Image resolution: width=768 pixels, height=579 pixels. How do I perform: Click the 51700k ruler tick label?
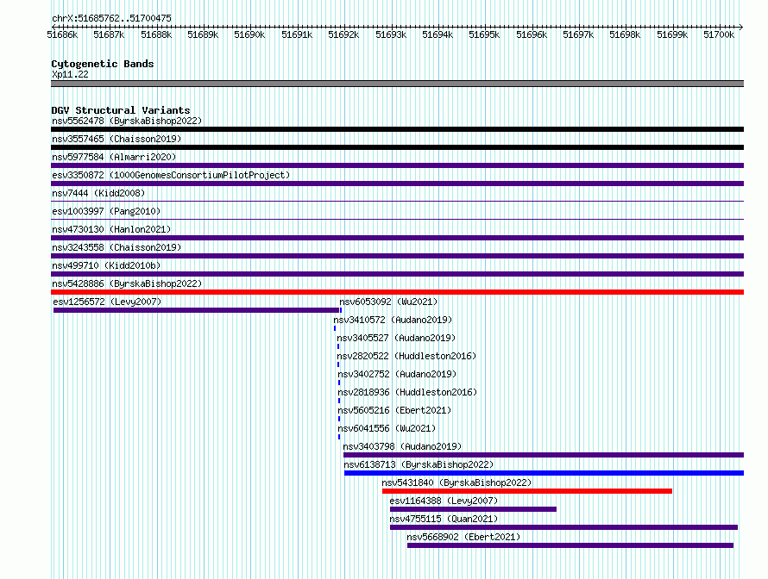[x=719, y=34]
